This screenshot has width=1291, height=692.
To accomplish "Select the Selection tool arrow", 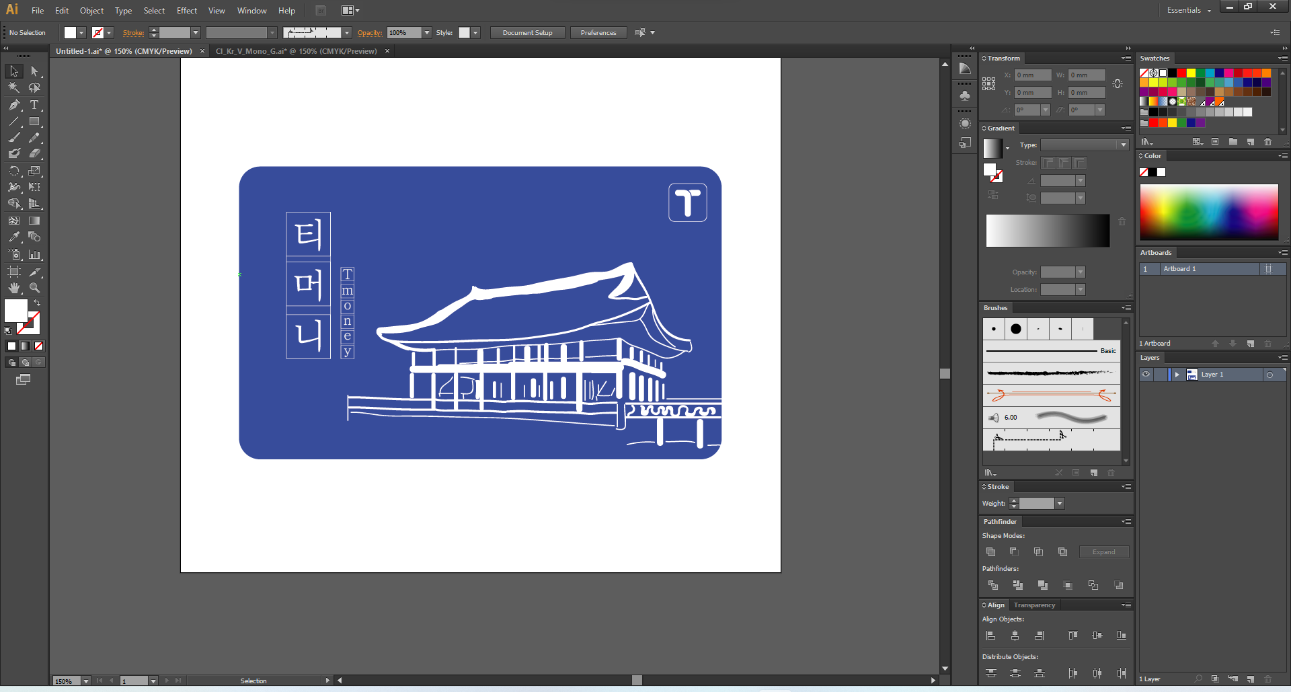I will pos(14,71).
